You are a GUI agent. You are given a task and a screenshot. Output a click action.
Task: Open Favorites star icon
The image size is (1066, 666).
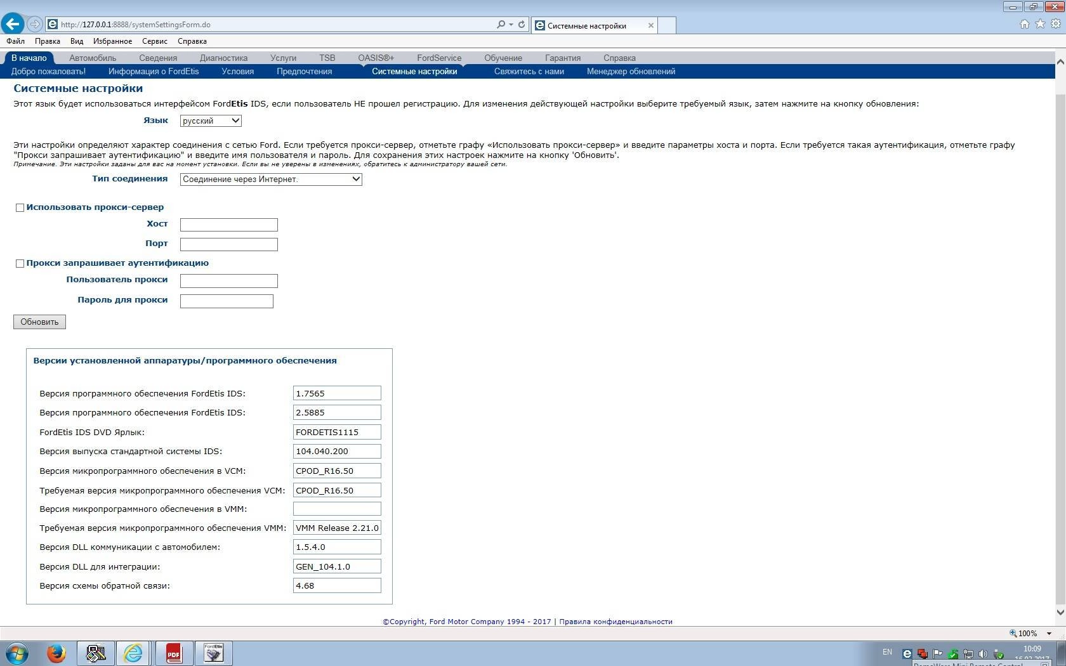(x=1040, y=24)
